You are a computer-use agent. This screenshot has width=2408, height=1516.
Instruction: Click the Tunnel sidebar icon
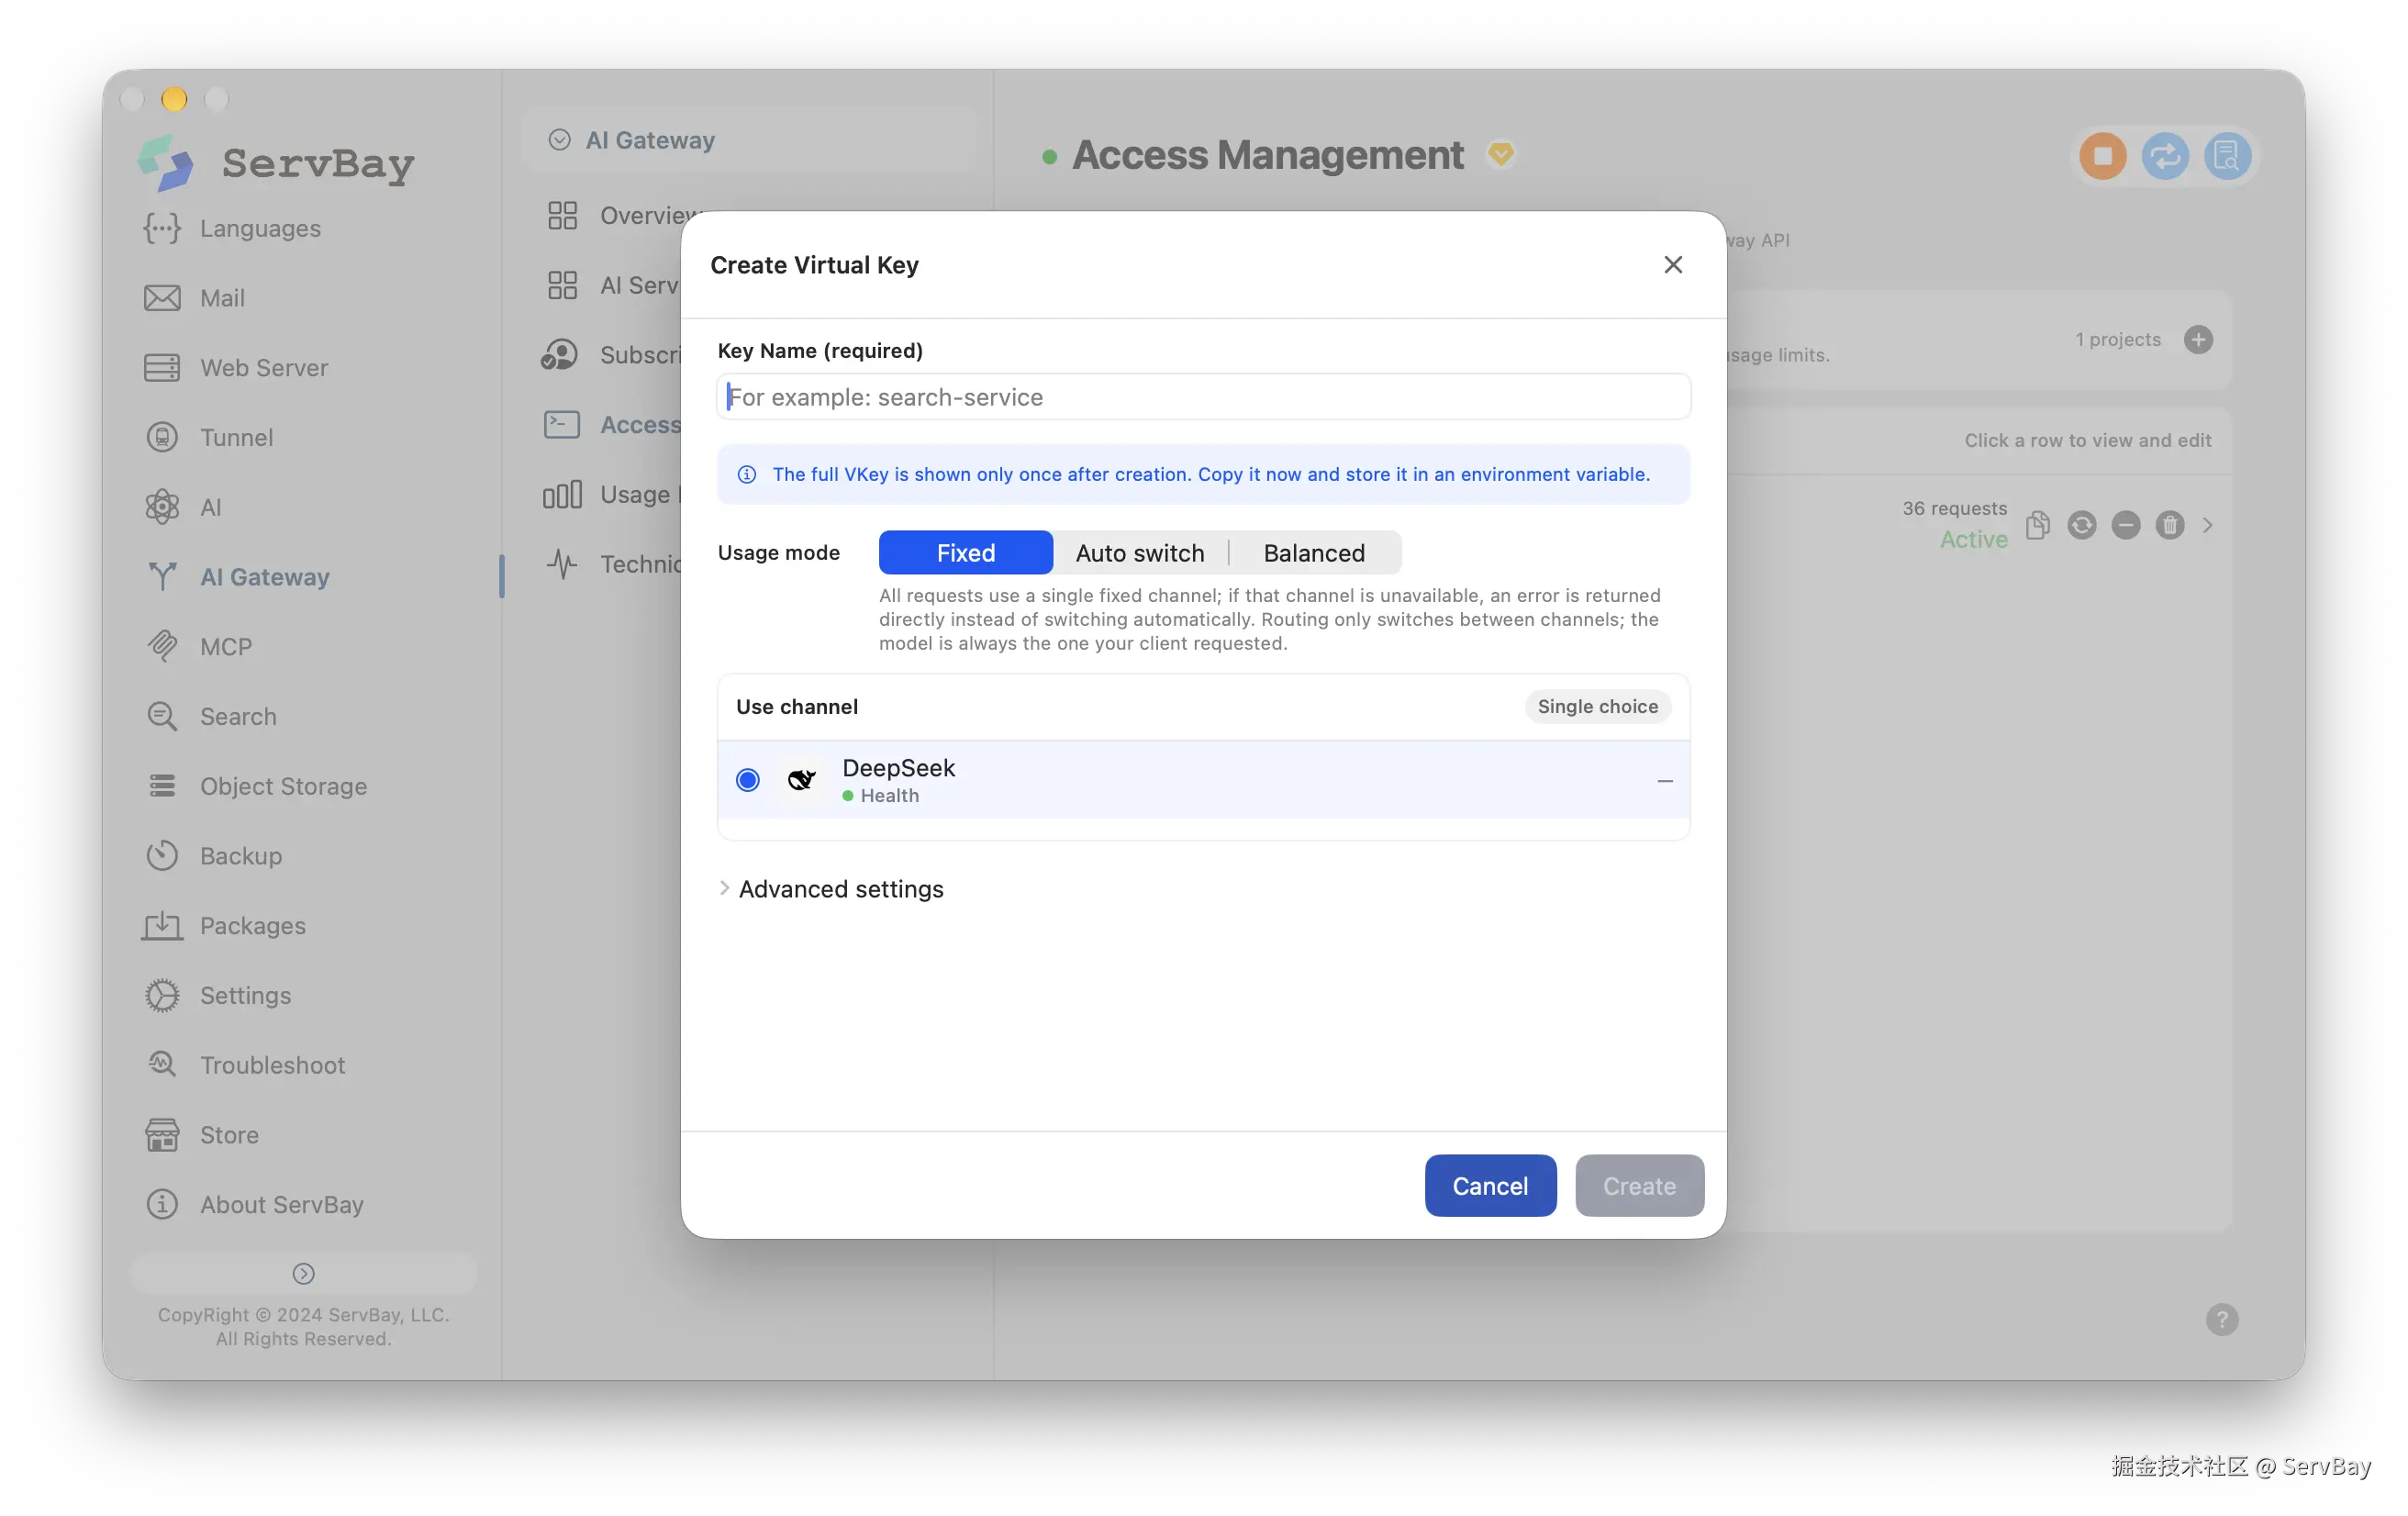coord(162,437)
